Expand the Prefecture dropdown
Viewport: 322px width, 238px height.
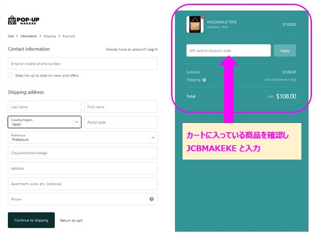(83, 138)
